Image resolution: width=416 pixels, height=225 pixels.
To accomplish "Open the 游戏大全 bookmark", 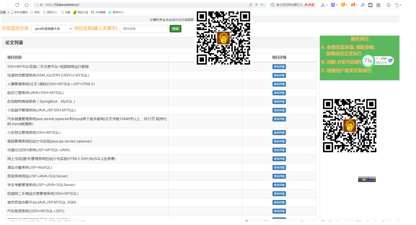I will (50, 12).
